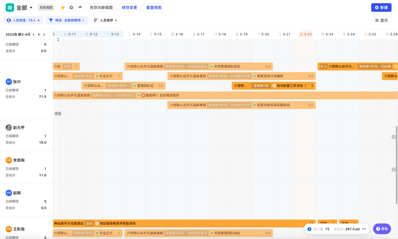Open the ••• more options in summary bar

[x=364, y=229]
